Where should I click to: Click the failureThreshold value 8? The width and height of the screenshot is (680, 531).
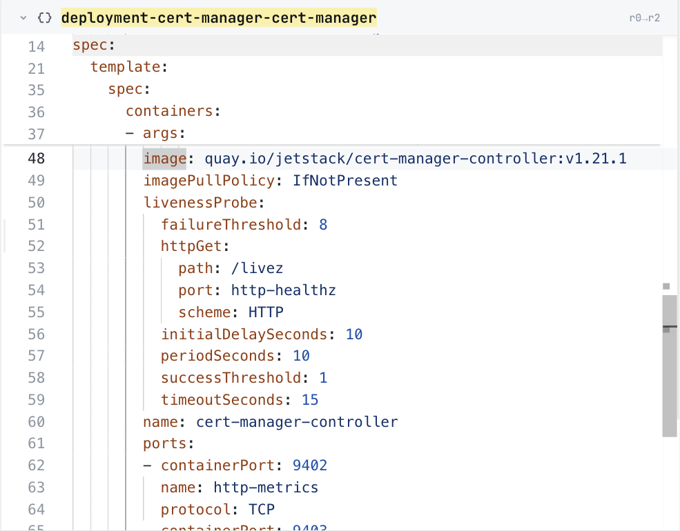(x=323, y=225)
